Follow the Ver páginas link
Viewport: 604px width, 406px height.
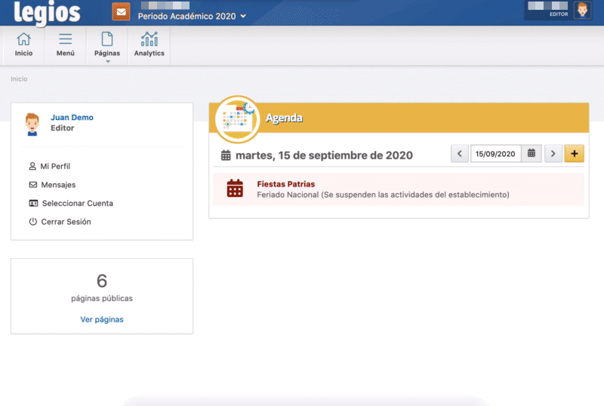(102, 319)
